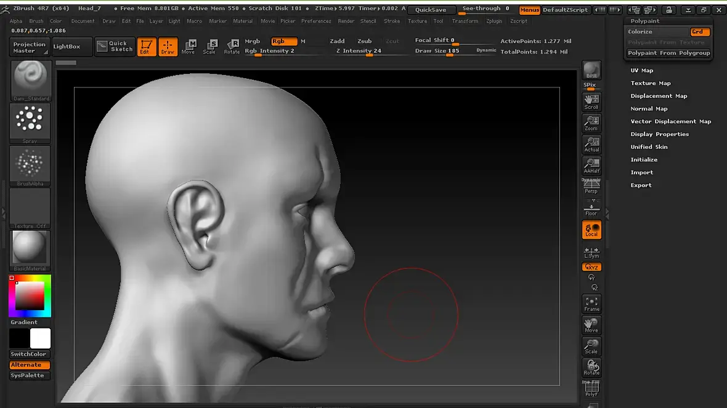Expand the Displacement Map section
The height and width of the screenshot is (408, 727).
coord(659,96)
